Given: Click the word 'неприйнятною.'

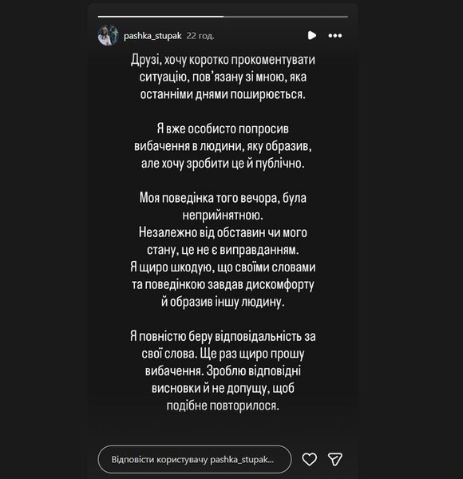Looking at the screenshot, I should point(223,216).
